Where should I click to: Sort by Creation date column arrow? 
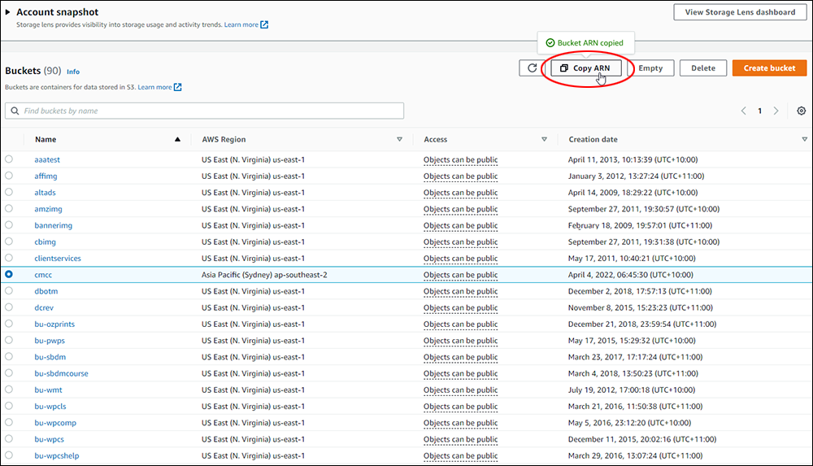tap(804, 139)
